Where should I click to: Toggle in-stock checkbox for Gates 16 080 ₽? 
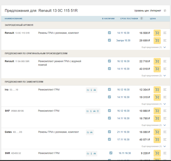pos(109,132)
